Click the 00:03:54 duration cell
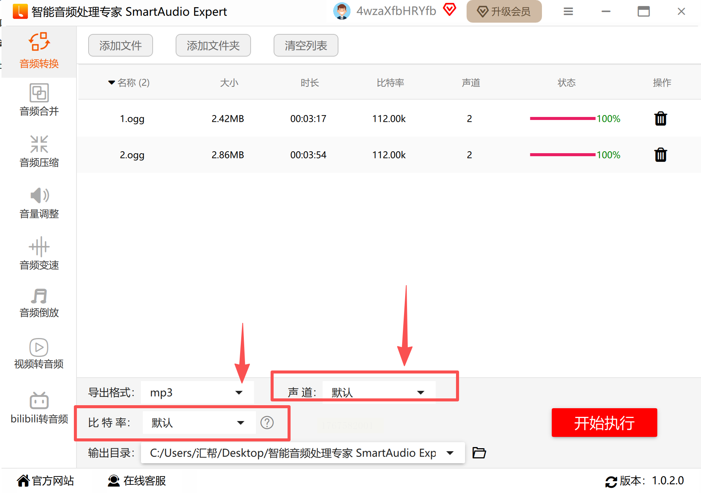 tap(308, 155)
